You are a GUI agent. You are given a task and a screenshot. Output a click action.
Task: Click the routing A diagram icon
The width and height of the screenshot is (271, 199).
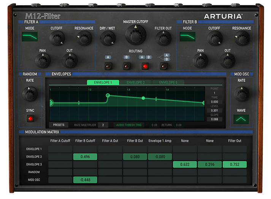tap(108, 57)
